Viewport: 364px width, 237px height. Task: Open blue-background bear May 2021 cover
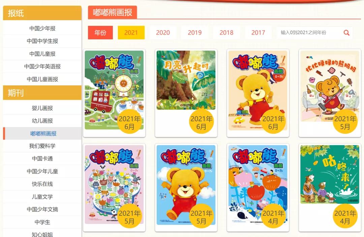[x=186, y=185]
